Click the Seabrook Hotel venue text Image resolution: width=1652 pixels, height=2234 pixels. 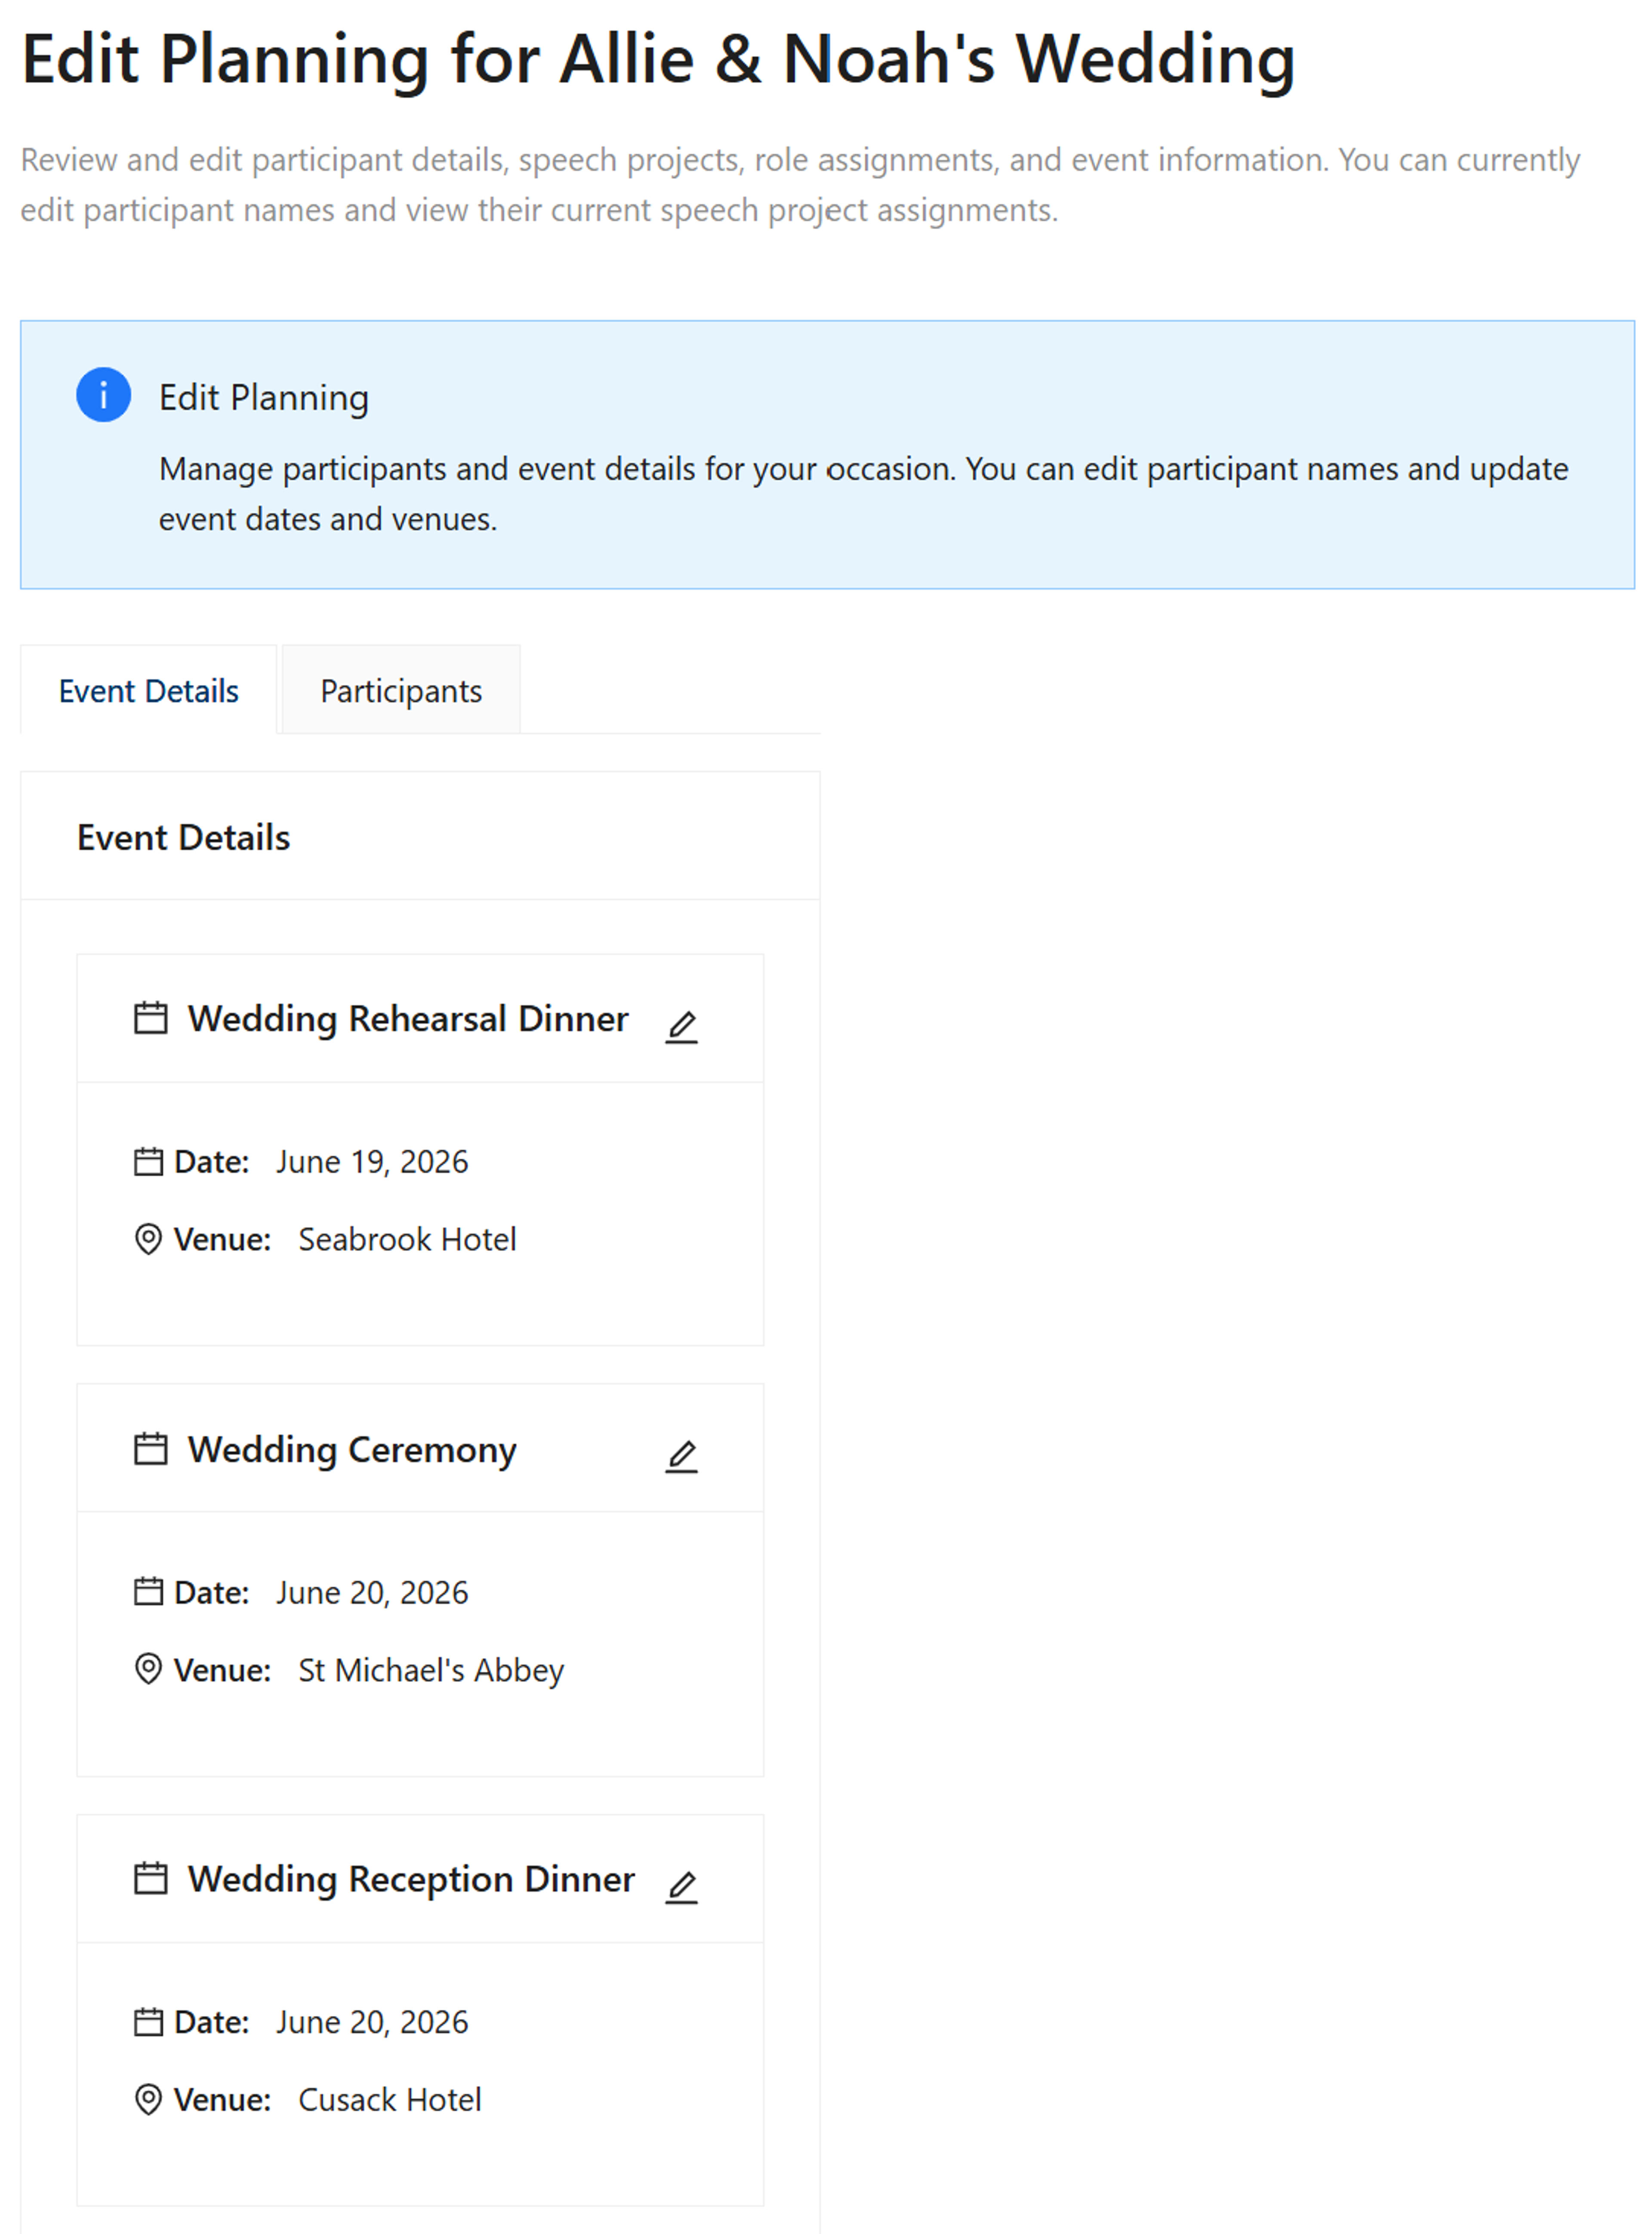pyautogui.click(x=407, y=1239)
